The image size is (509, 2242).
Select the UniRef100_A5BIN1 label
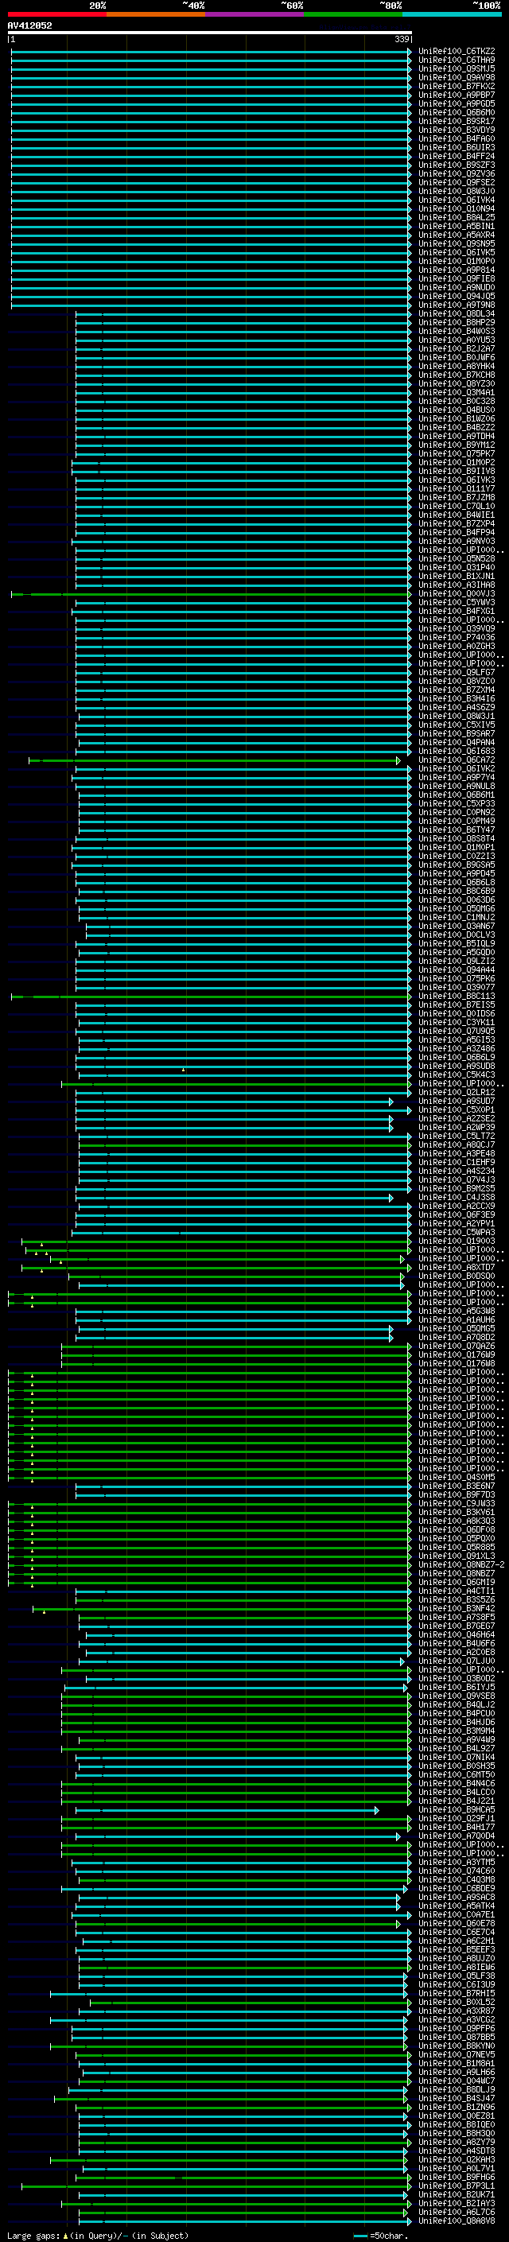[x=457, y=227]
